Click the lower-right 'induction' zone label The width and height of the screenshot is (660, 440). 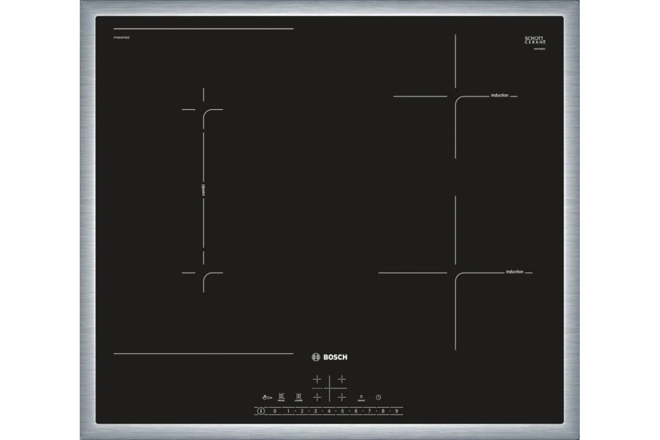pyautogui.click(x=514, y=272)
